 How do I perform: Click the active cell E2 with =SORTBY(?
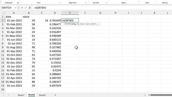point(70,20)
